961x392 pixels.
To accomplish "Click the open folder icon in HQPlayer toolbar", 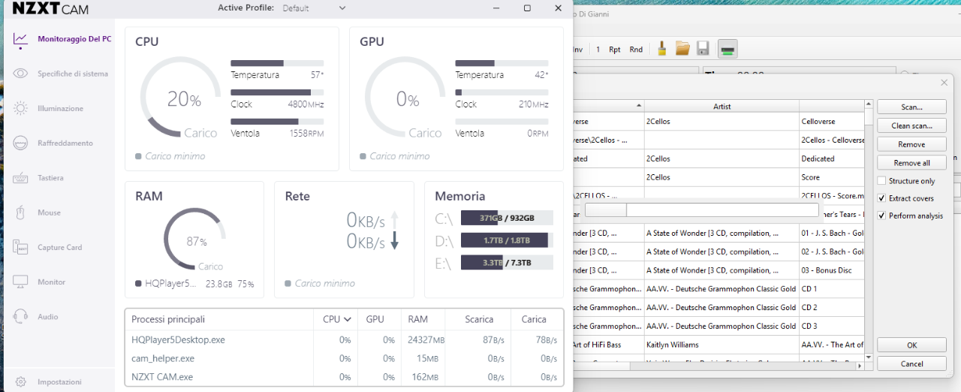I will click(682, 49).
